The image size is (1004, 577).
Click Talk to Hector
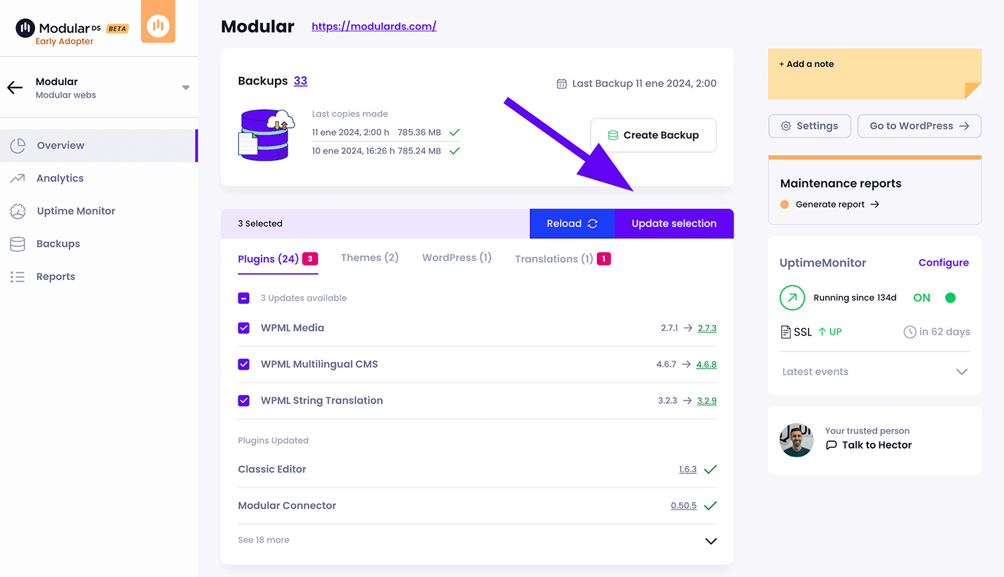coord(877,445)
